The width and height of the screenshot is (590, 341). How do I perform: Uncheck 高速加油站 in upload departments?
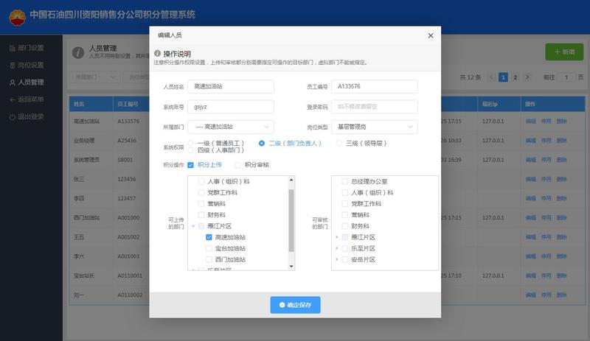209,237
